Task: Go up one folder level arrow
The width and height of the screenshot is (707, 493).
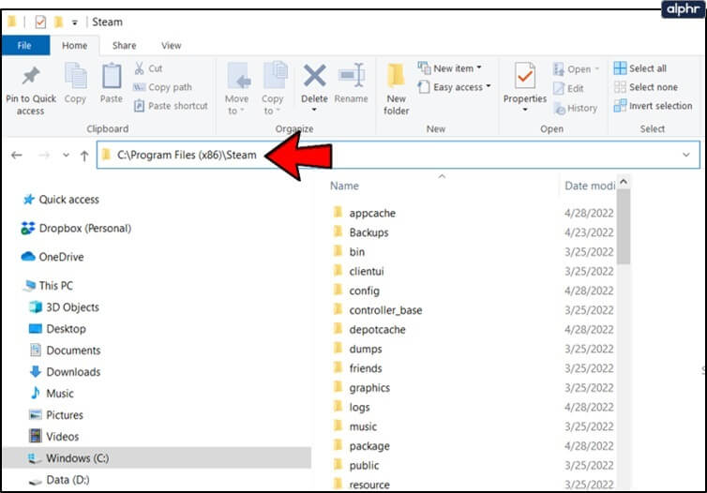Action: [84, 156]
